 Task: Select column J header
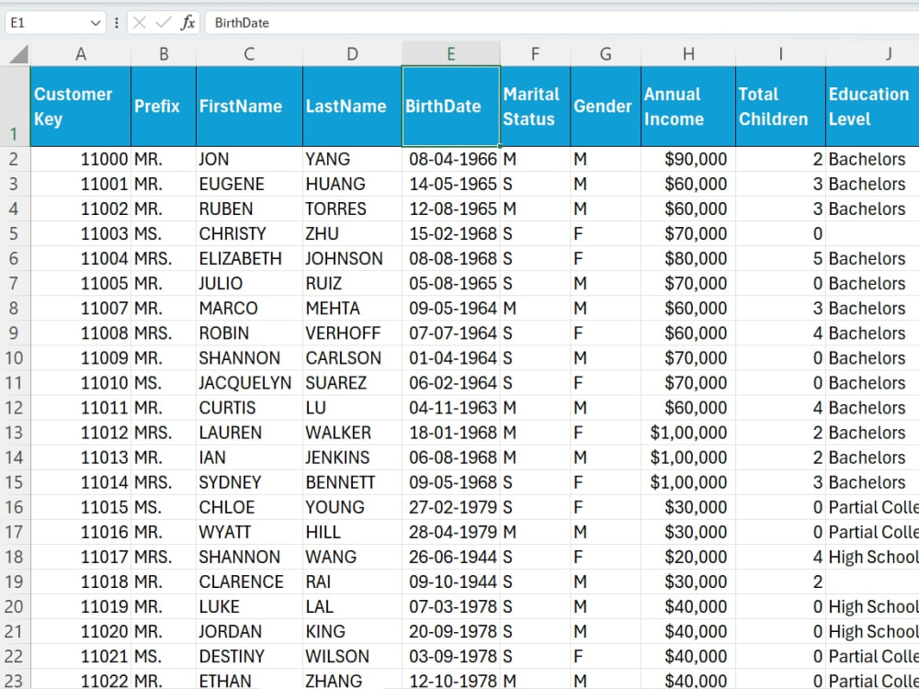point(872,54)
